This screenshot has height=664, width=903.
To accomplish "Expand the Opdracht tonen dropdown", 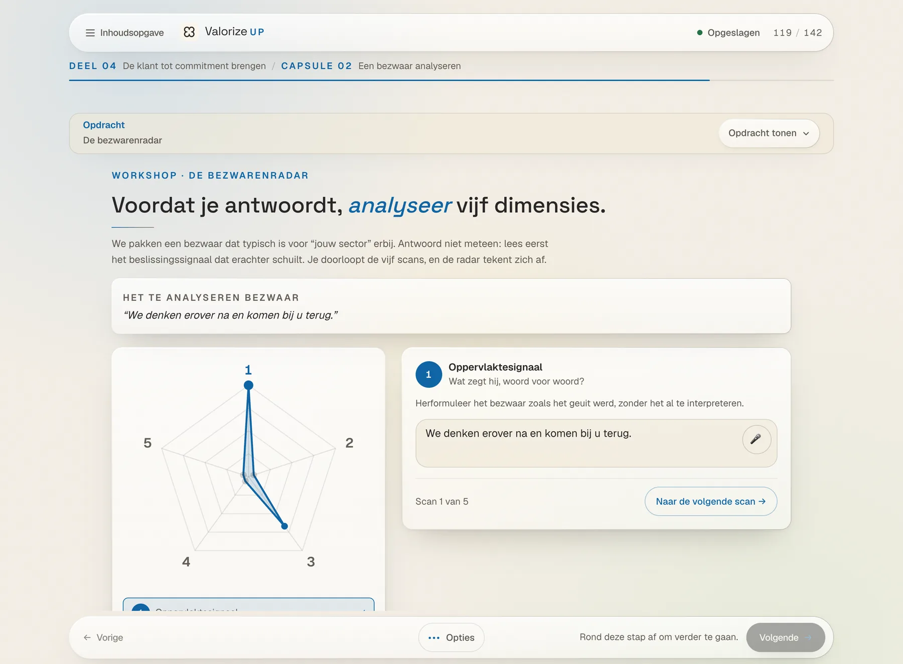I will 769,133.
